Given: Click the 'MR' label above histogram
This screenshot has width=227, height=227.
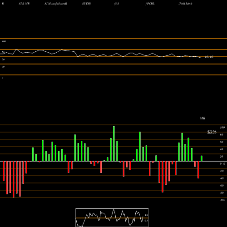Looking at the screenshot, I should pyautogui.click(x=202, y=118).
